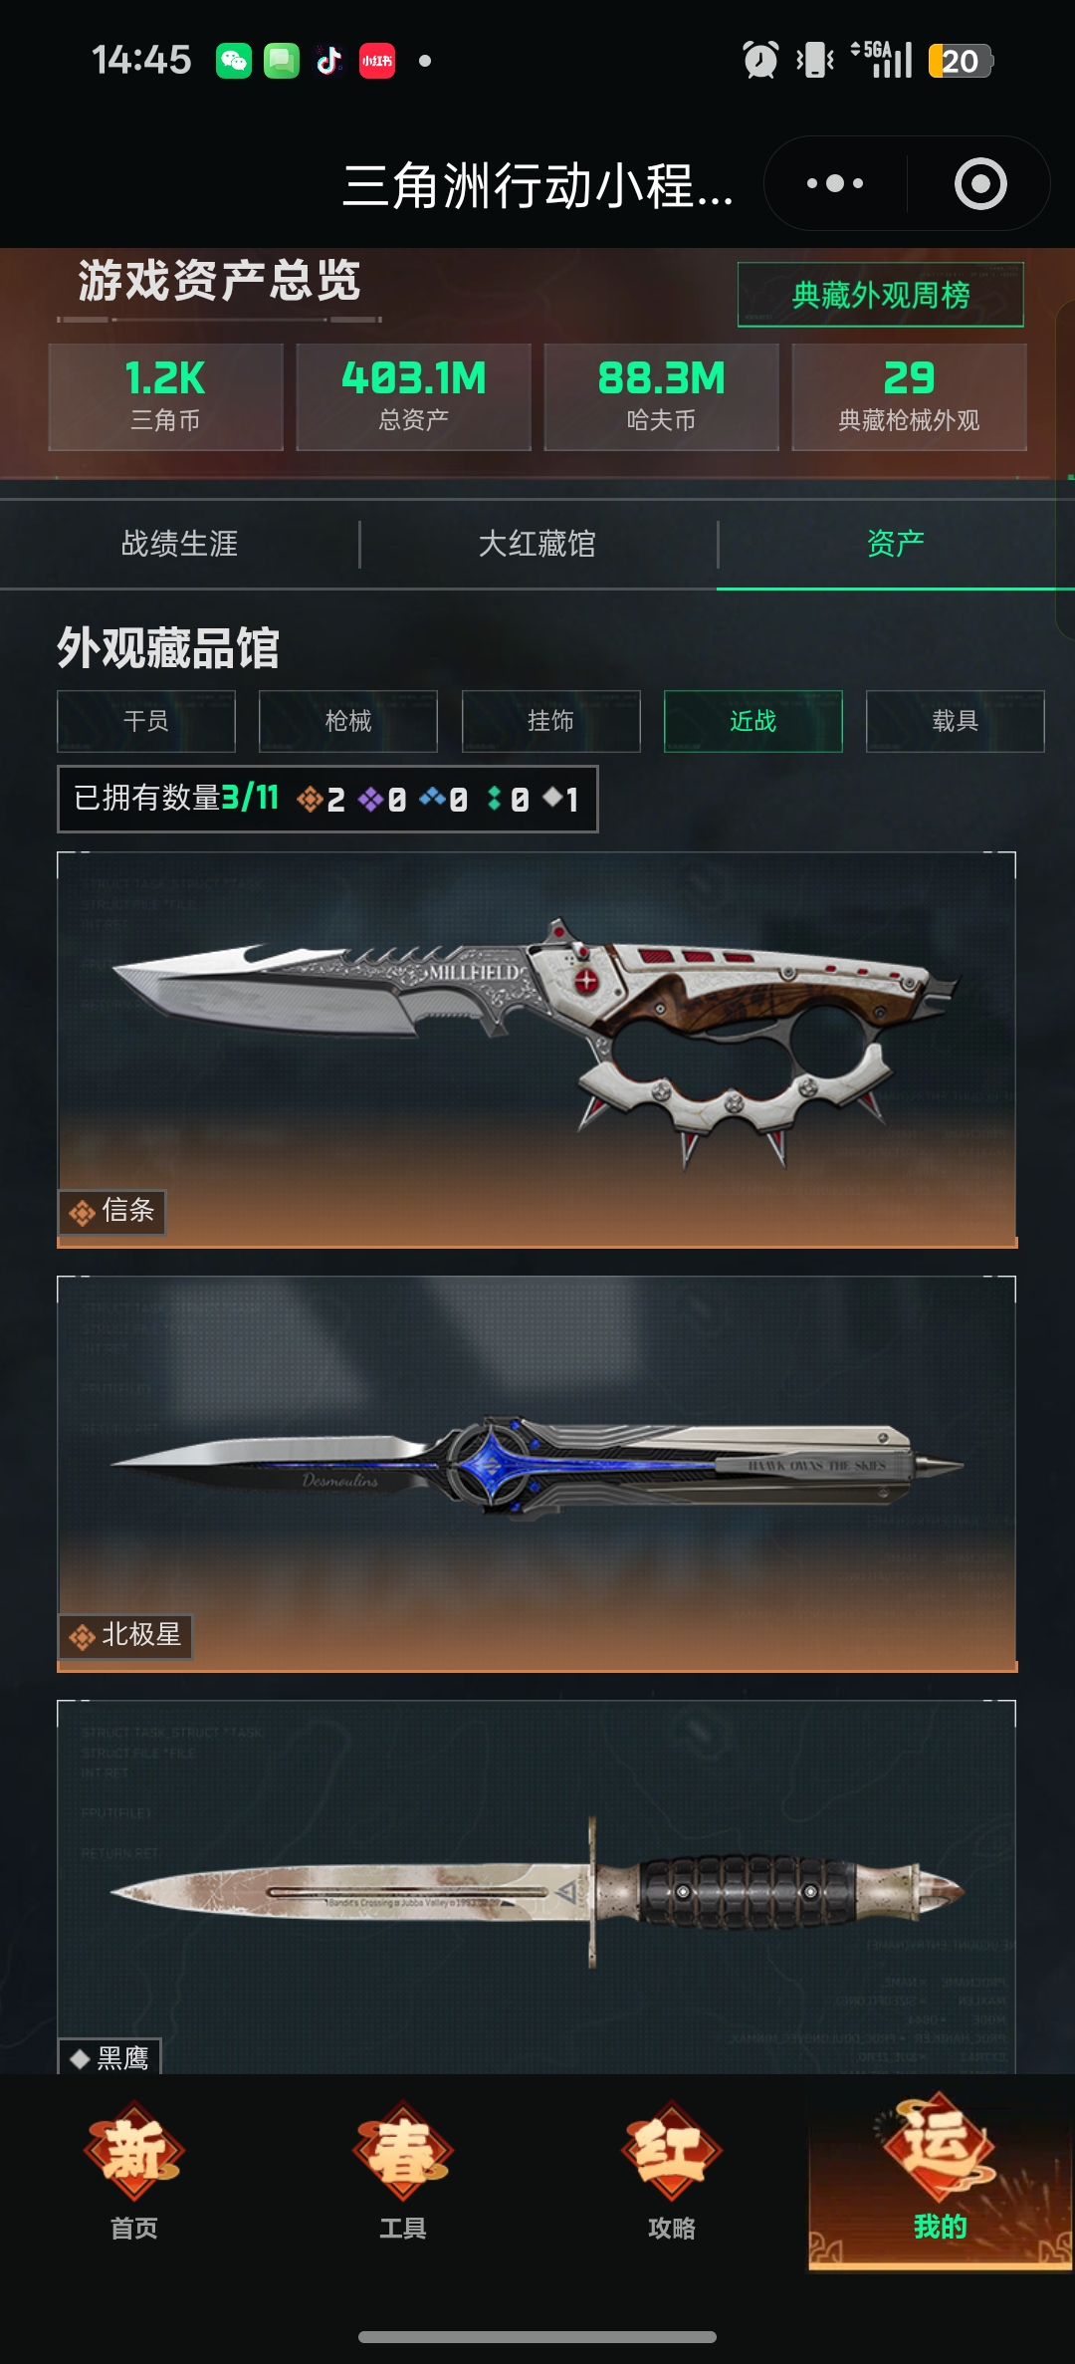This screenshot has width=1075, height=2364.
Task: Filter collection by 枪械 category
Action: pos(348,721)
